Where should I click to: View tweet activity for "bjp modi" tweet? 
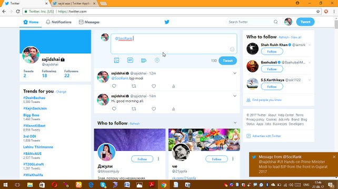tap(174, 86)
